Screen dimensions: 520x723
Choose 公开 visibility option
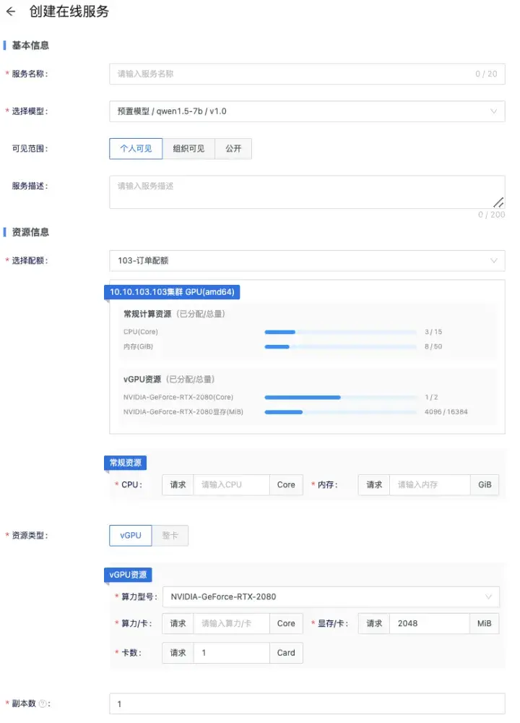pos(233,149)
